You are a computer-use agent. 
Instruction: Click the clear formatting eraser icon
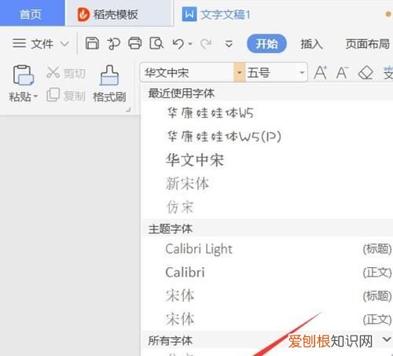tap(365, 72)
